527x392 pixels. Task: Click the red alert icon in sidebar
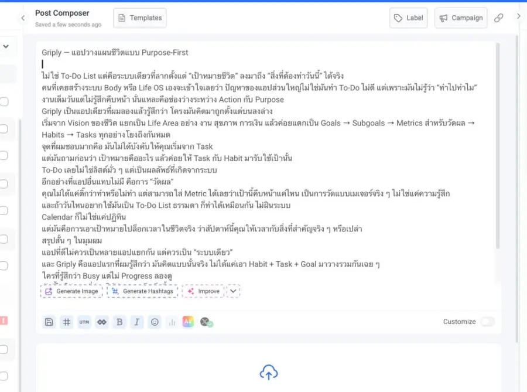(x=4, y=321)
